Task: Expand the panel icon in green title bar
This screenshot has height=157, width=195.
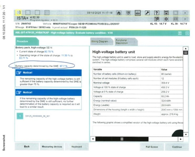Action: [x=180, y=33]
